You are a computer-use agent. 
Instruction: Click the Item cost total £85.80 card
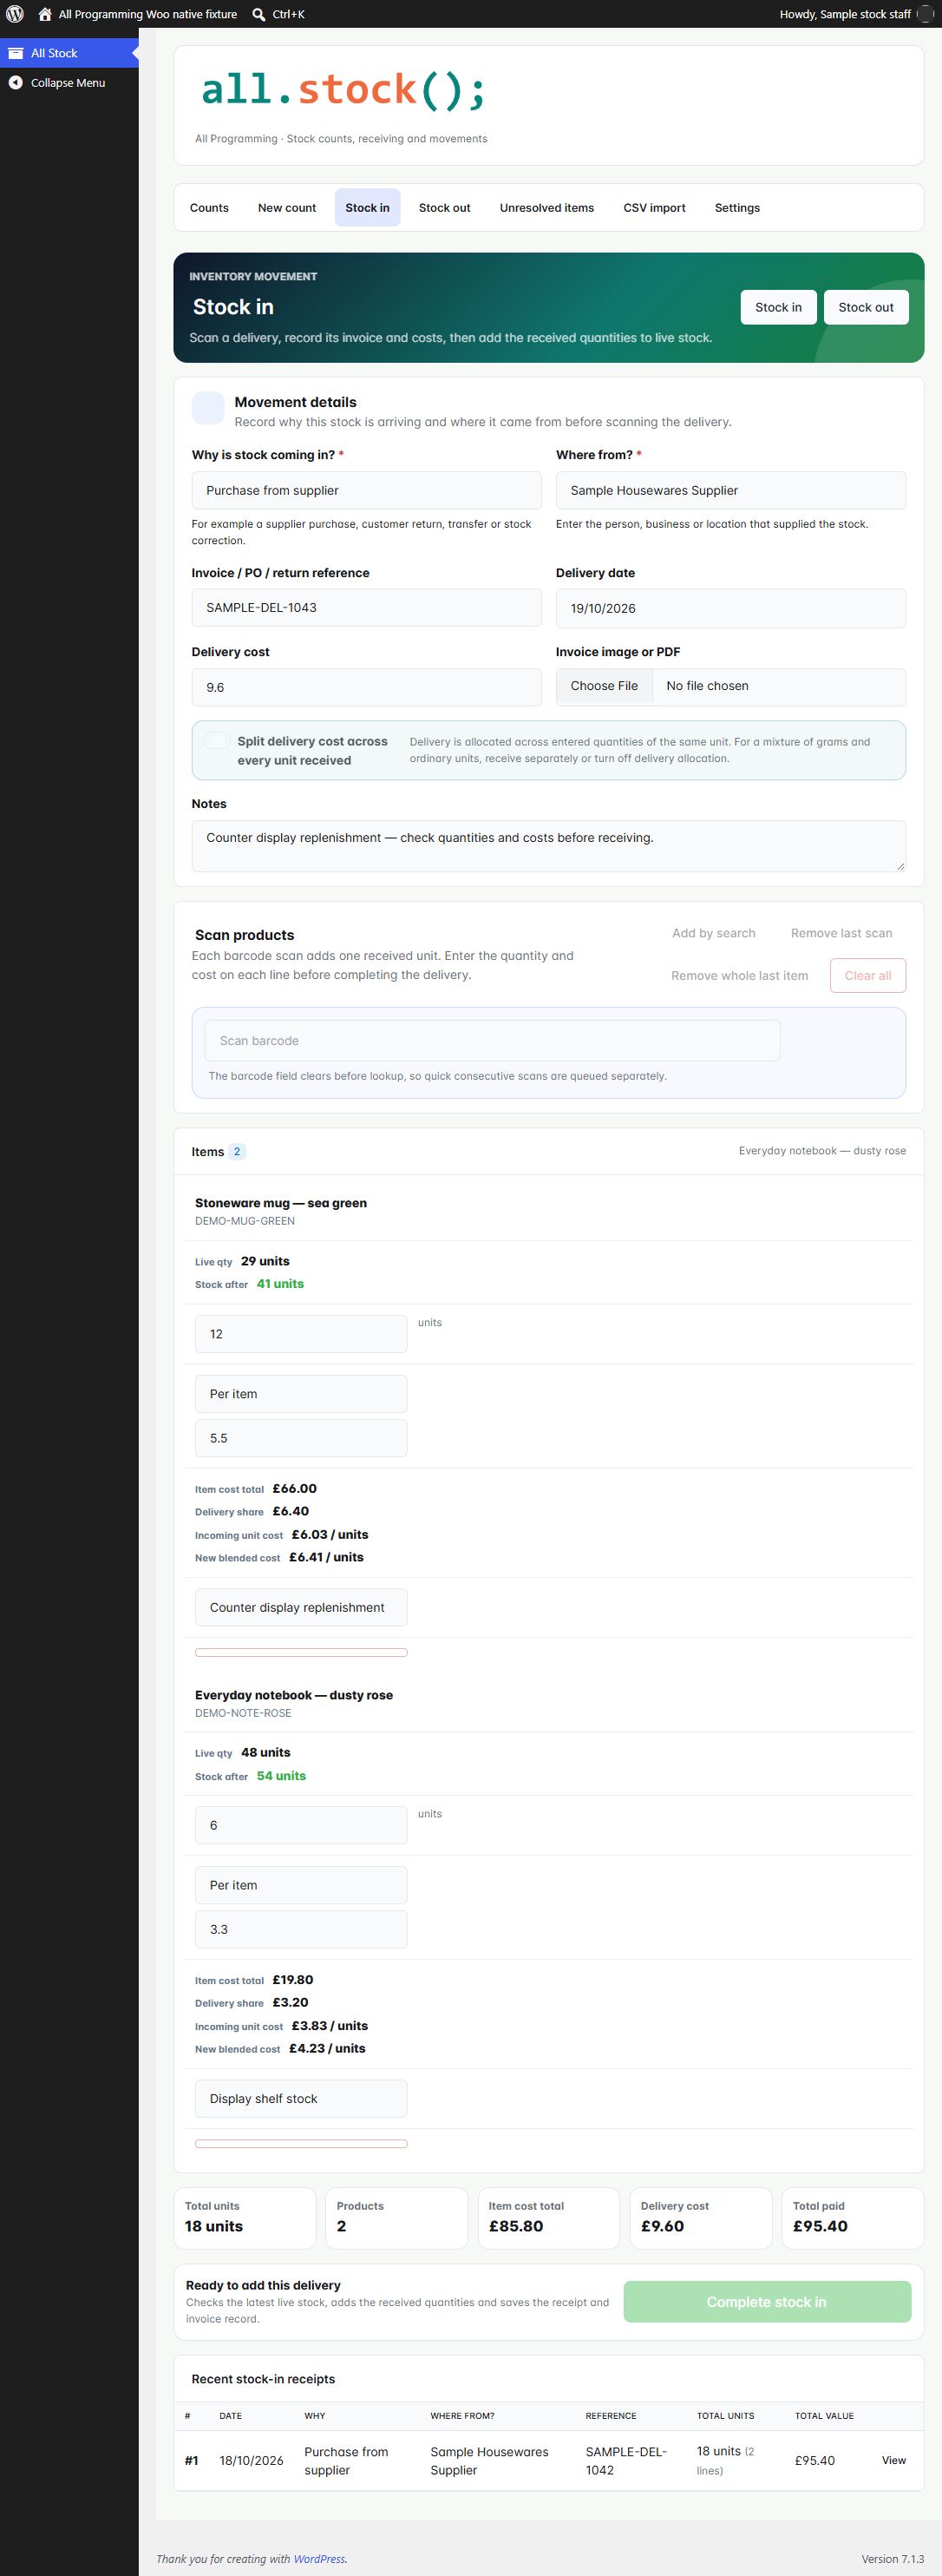[x=548, y=2217]
